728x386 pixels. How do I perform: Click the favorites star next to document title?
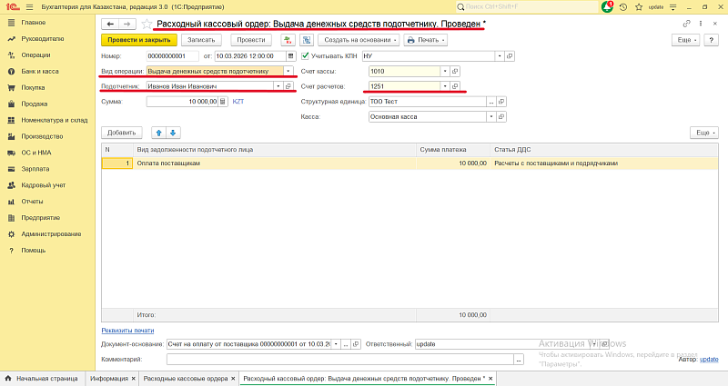[x=146, y=24]
